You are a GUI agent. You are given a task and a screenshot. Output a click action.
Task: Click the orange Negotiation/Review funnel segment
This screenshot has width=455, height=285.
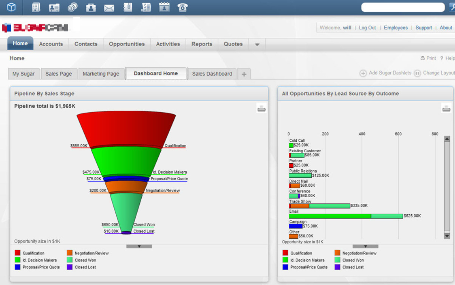point(126,187)
